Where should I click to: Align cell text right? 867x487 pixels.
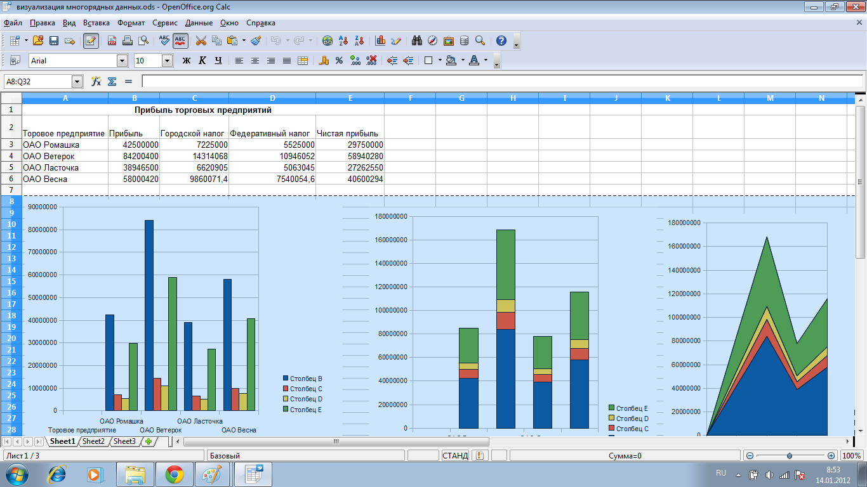271,60
